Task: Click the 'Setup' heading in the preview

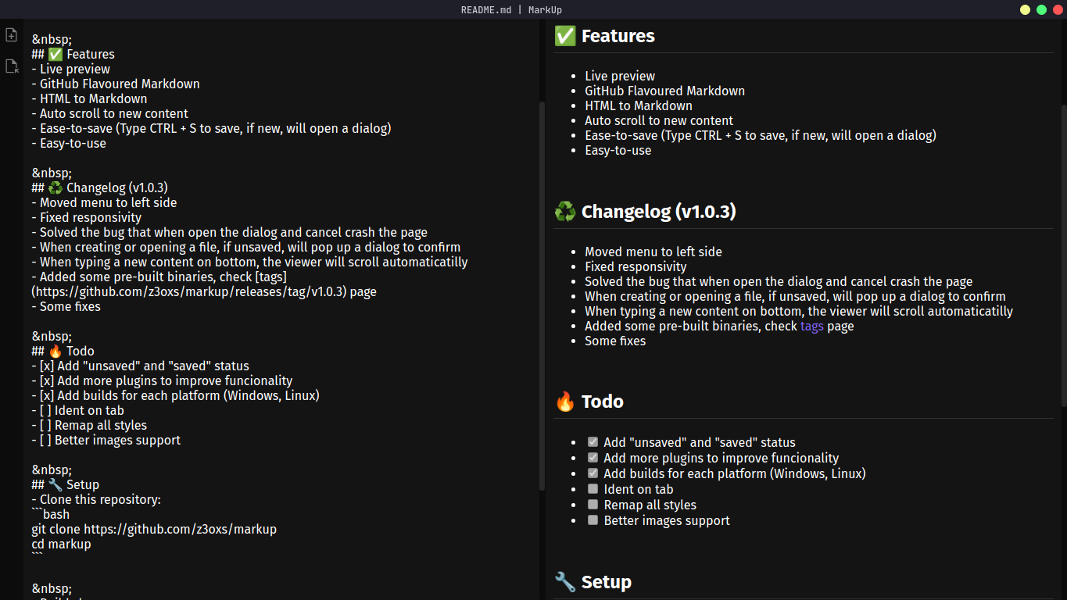Action: tap(593, 582)
